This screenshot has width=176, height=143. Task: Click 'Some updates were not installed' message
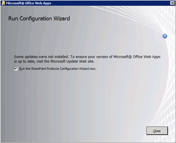(42, 57)
